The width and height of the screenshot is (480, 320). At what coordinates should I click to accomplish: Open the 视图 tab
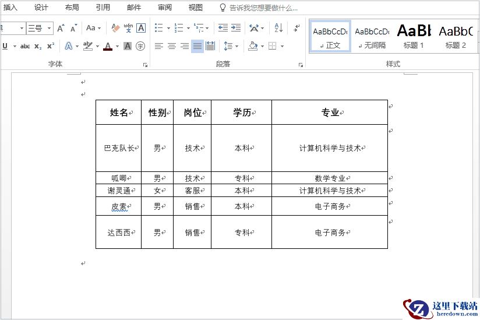(x=196, y=8)
